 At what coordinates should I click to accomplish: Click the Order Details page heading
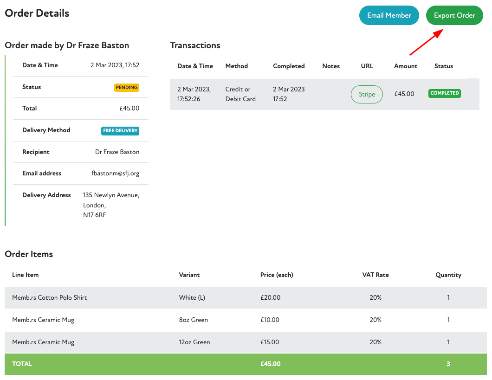pos(37,13)
